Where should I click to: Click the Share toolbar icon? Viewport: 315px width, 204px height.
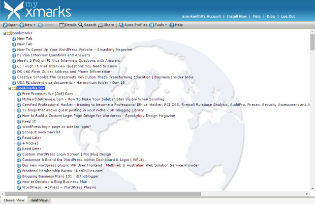click(100, 25)
